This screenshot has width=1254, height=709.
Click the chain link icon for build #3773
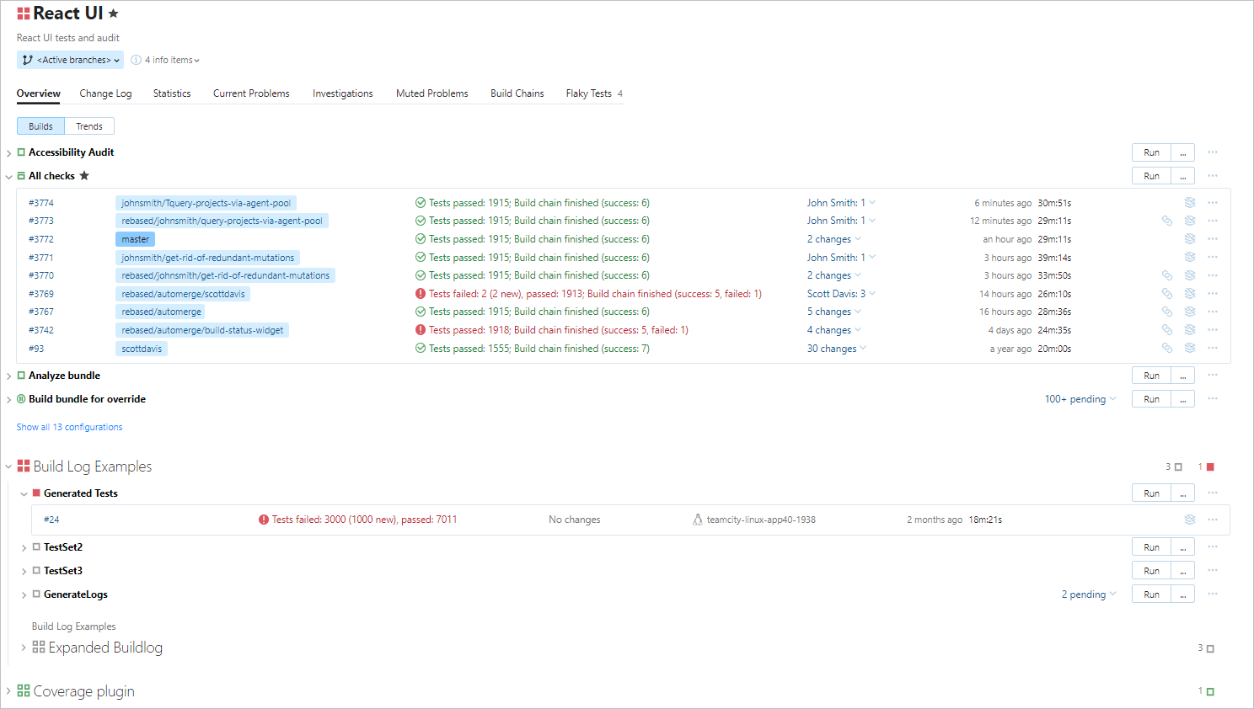click(x=1167, y=221)
